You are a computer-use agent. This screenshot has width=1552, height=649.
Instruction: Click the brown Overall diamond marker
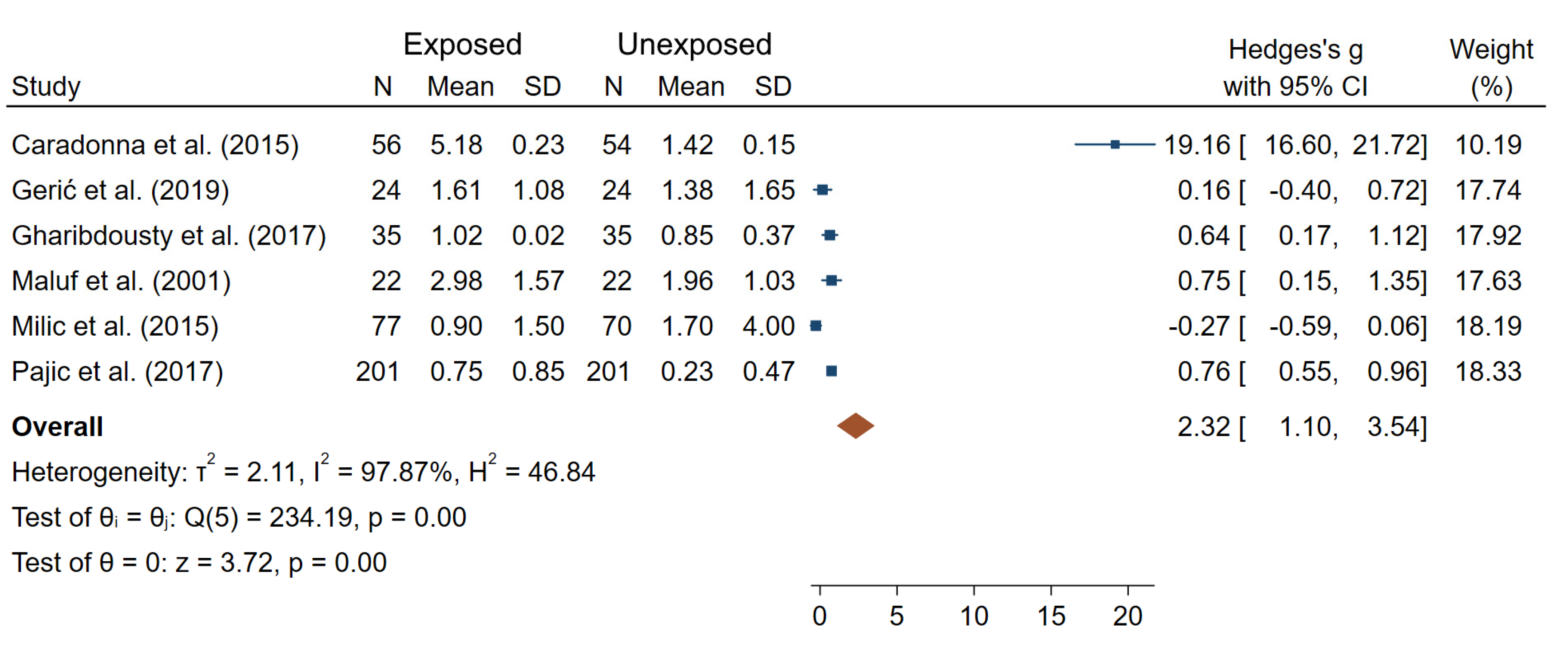pyautogui.click(x=855, y=426)
